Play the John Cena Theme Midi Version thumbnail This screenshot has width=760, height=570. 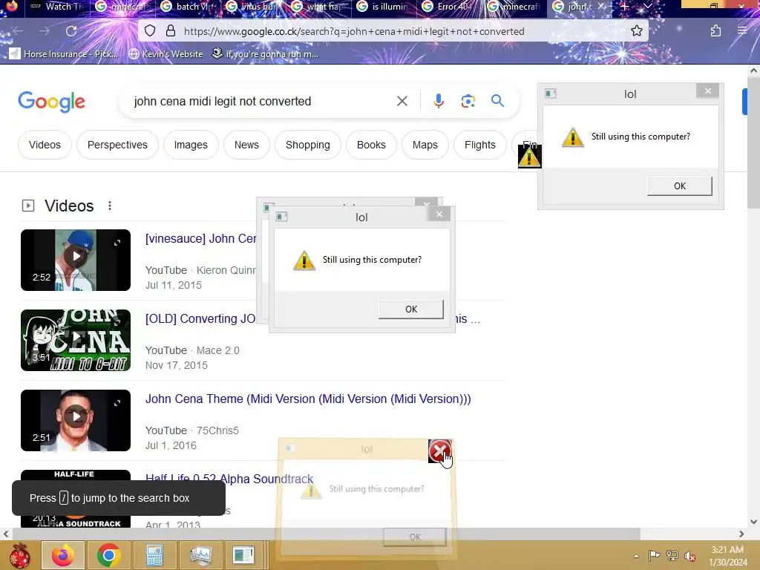pos(76,420)
